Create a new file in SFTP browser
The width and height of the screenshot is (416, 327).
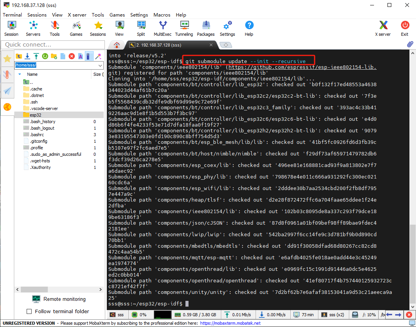[63, 56]
